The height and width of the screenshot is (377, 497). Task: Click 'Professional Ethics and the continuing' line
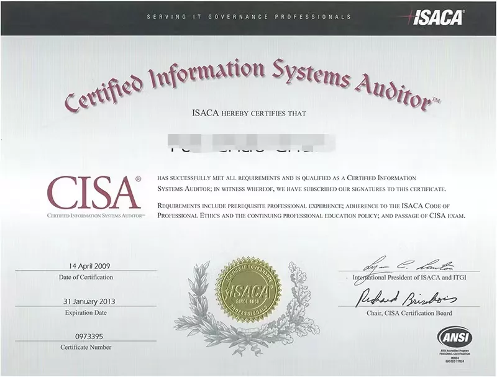(x=311, y=216)
